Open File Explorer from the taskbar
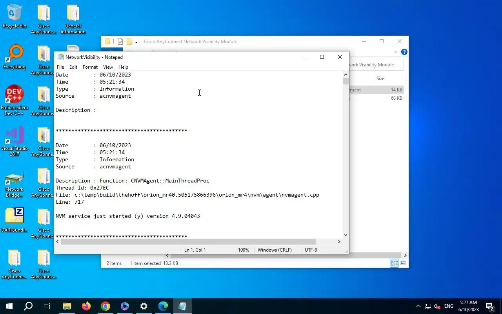The width and height of the screenshot is (502, 314). 67,306
